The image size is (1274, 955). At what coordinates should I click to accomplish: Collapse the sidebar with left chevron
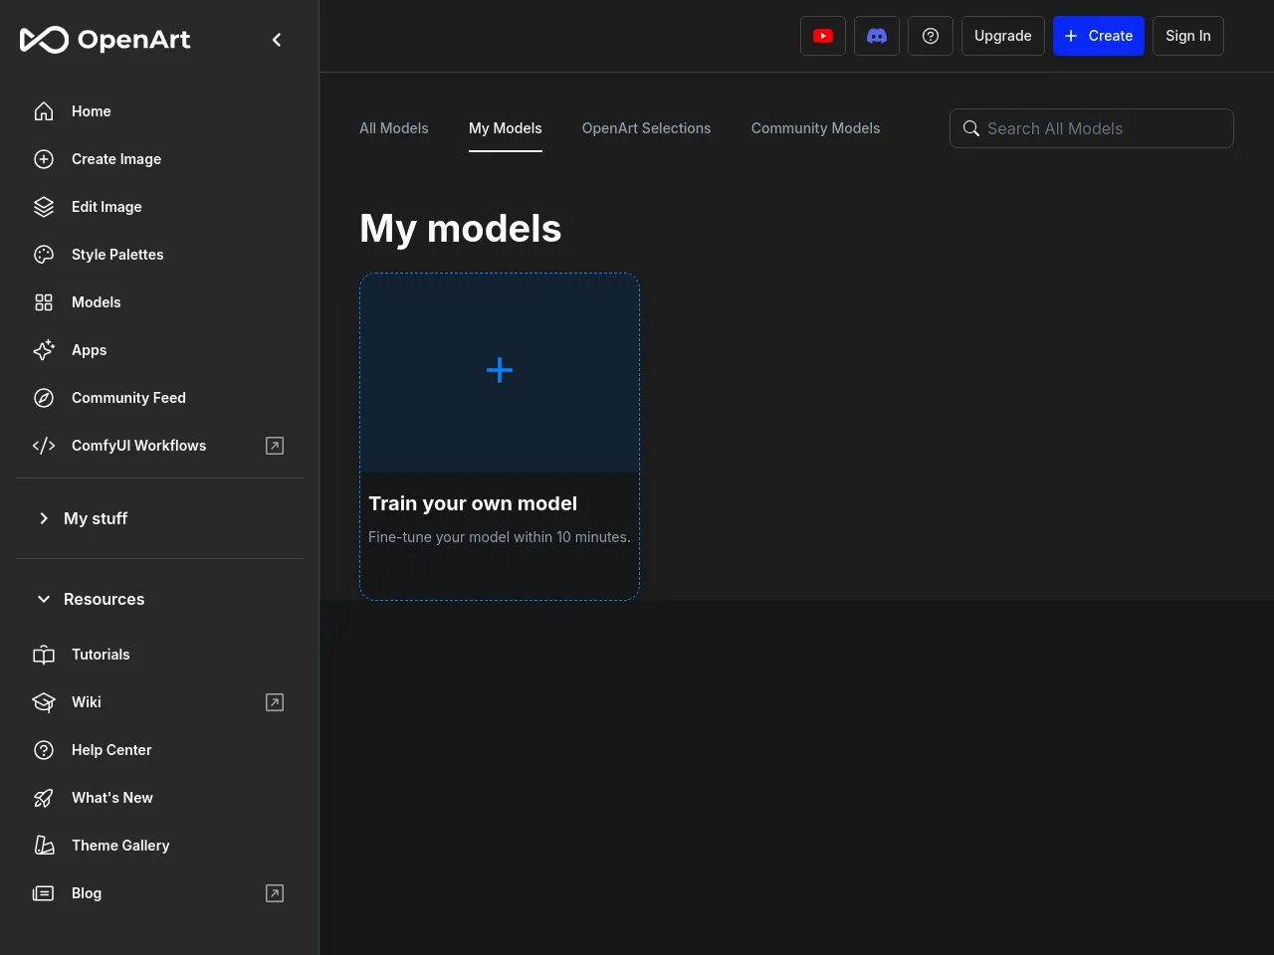277,40
